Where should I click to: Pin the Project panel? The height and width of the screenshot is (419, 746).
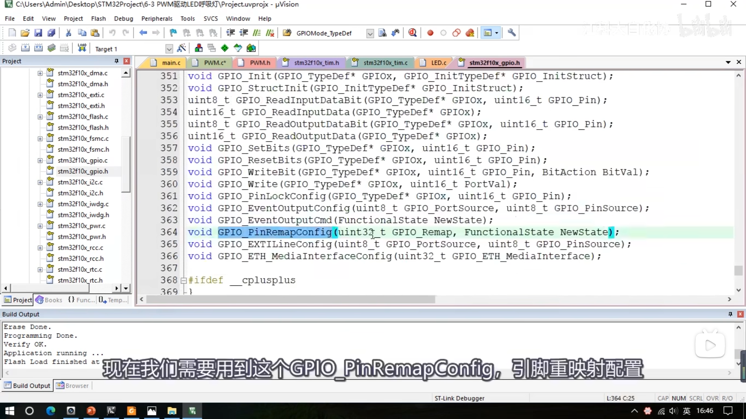tap(117, 61)
